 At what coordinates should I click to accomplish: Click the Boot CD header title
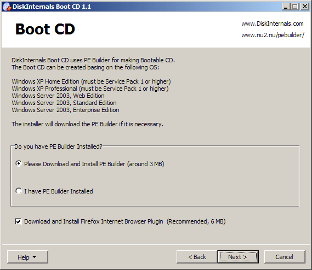(x=45, y=29)
